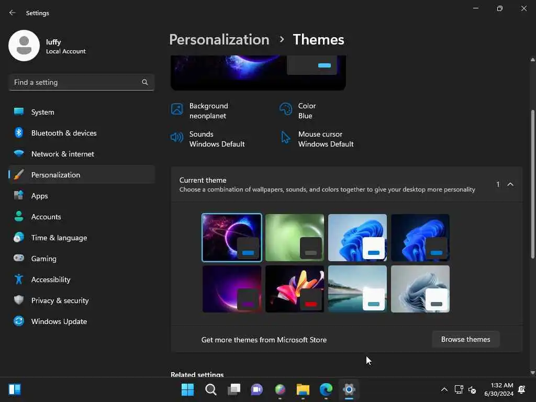Image resolution: width=536 pixels, height=402 pixels.
Task: Open Network & internet settings
Action: click(81, 154)
